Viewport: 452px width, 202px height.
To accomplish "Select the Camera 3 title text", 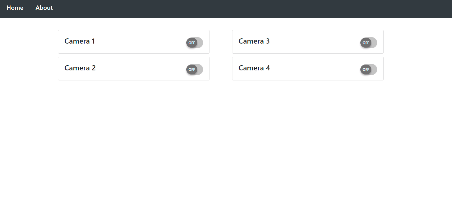I will 254,41.
